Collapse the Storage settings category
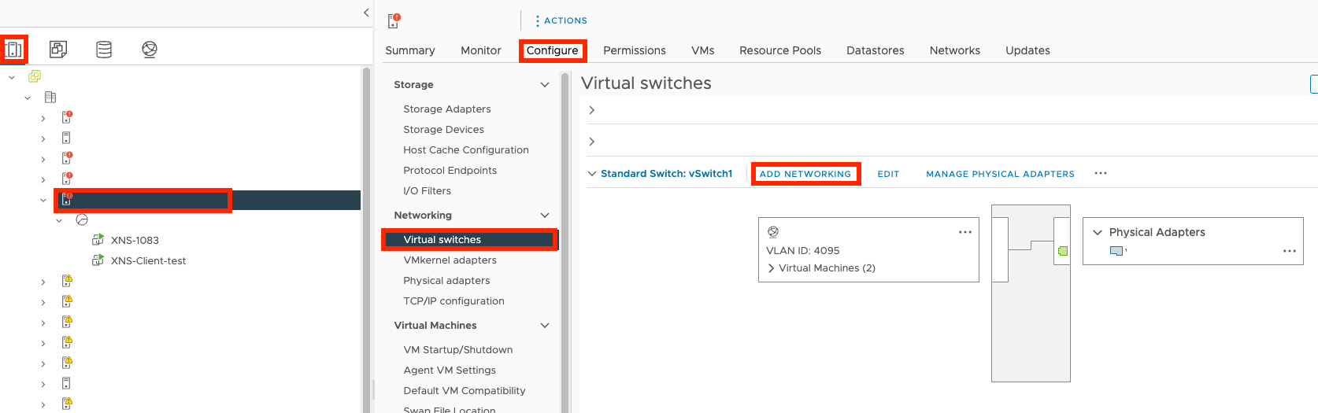This screenshot has height=413, width=1318. point(544,85)
